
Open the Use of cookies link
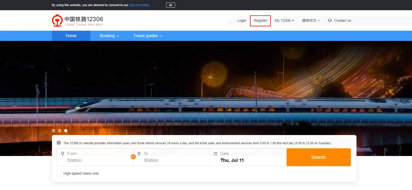point(139,5)
